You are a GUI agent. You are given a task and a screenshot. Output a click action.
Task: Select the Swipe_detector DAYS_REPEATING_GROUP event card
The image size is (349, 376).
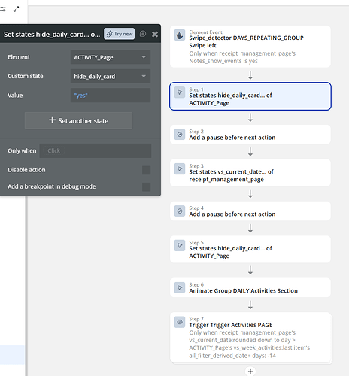[250, 47]
